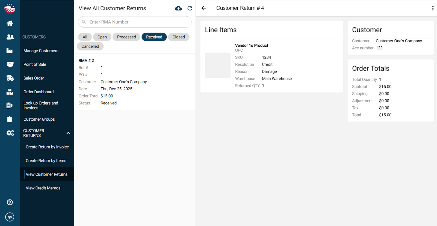Image resolution: width=437 pixels, height=226 pixels.
Task: Refresh the customer returns list
Action: [190, 8]
